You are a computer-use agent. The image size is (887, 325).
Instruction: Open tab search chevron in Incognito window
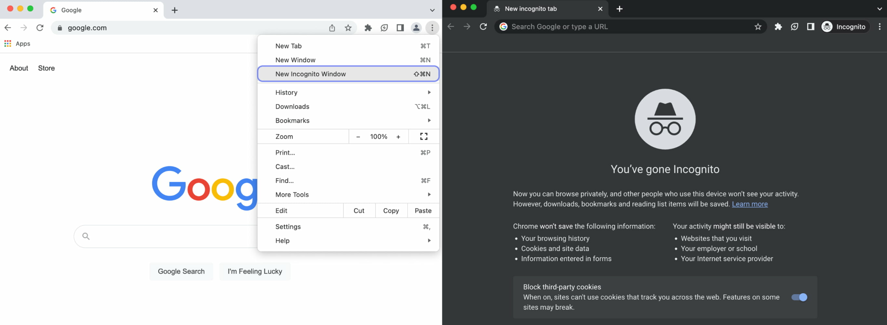879,9
